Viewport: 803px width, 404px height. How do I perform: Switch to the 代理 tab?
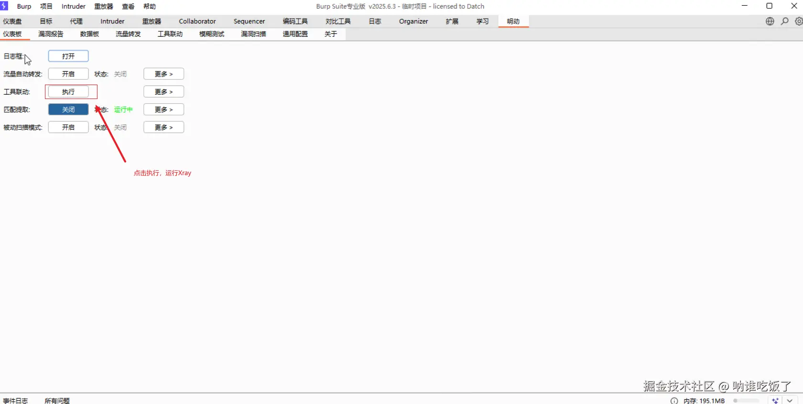coord(76,21)
